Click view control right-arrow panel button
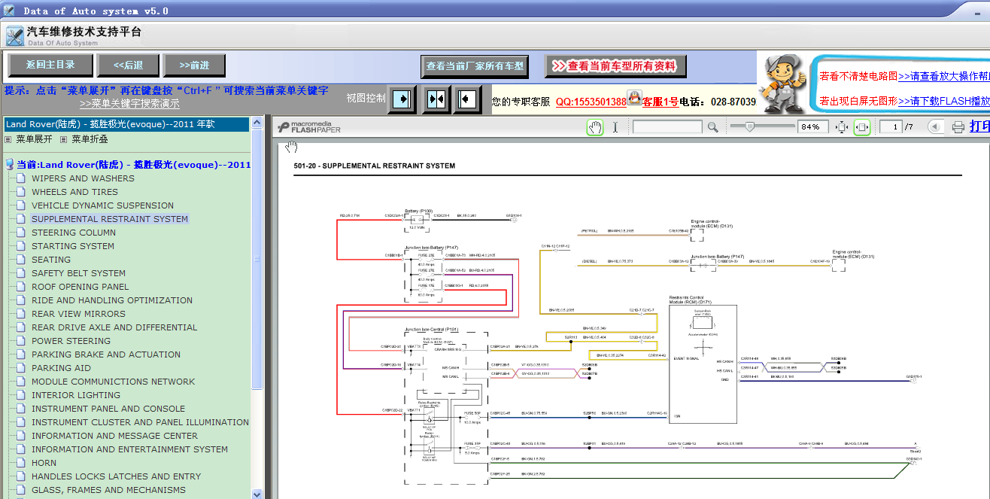Viewport: 990px width, 499px height. click(402, 99)
